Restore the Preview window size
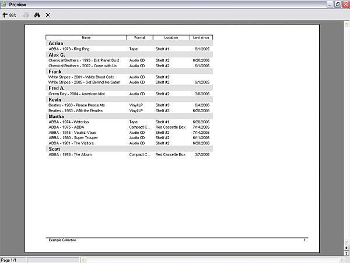Image resolution: width=350 pixels, height=263 pixels. [337, 4]
